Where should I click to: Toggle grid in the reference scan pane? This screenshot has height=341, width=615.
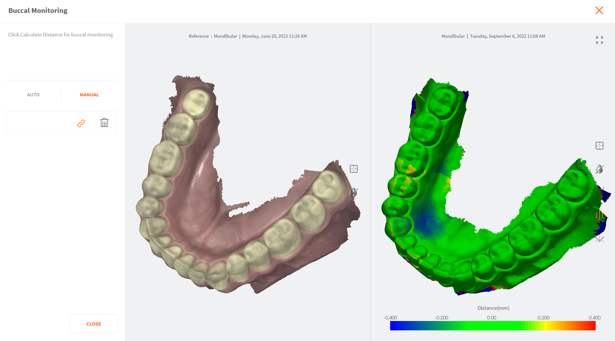click(354, 169)
